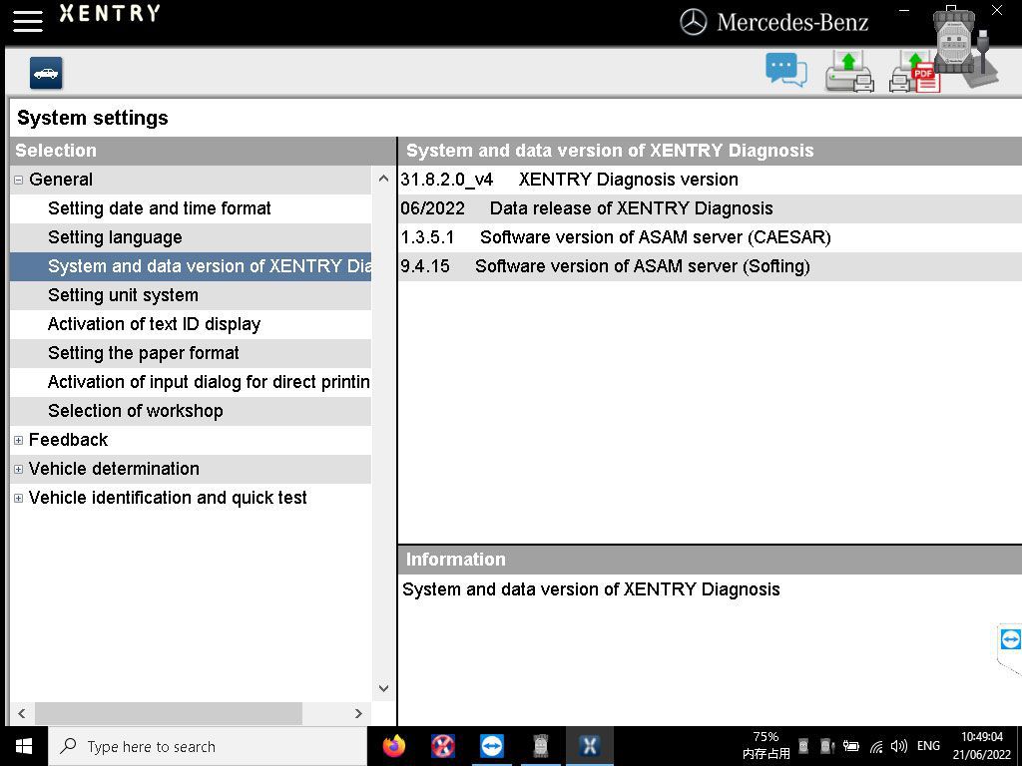
Task: Click the print icon with green arrow
Action: [849, 72]
